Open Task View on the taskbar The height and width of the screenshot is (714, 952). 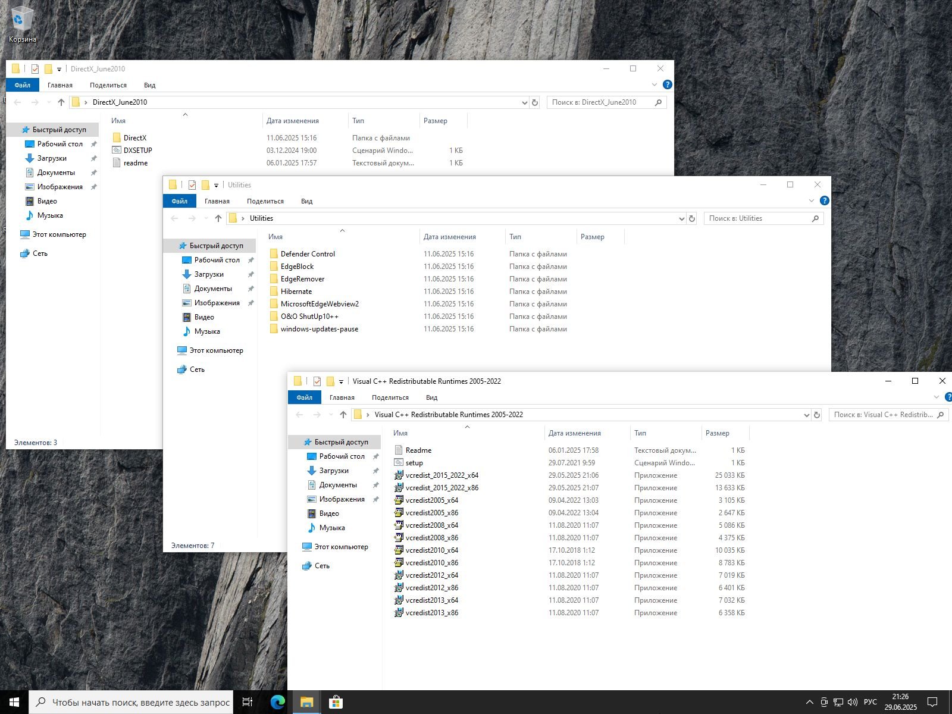(248, 702)
